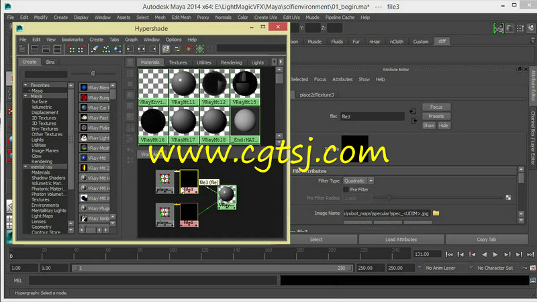Show input connections icon in Hypershade
This screenshot has height=302, width=537.
click(130, 49)
